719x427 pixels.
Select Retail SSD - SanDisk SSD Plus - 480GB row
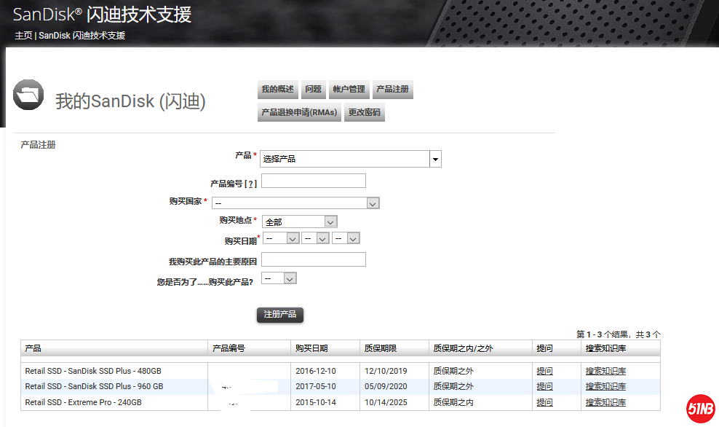(341, 371)
